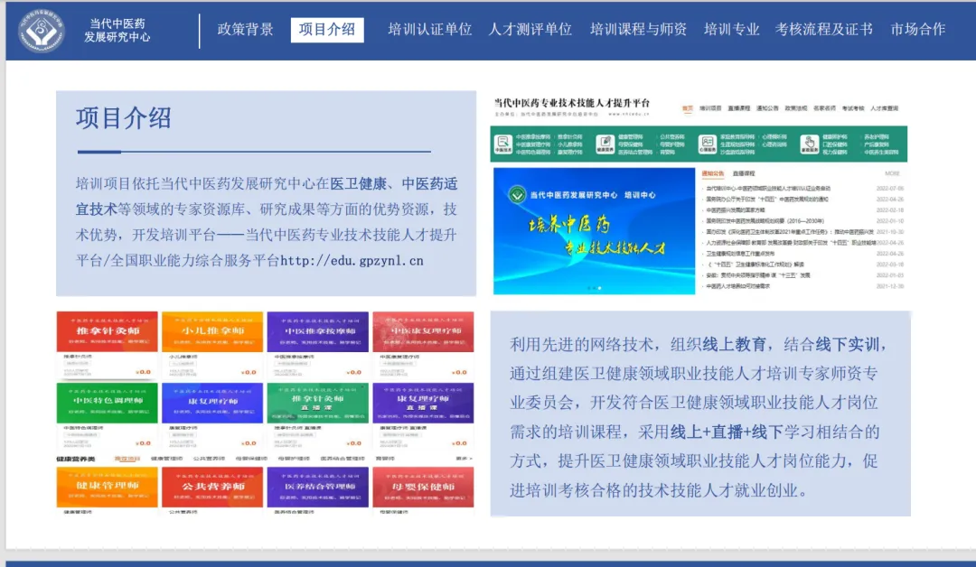
Task: Open the 政策背景 tab
Action: tap(245, 29)
